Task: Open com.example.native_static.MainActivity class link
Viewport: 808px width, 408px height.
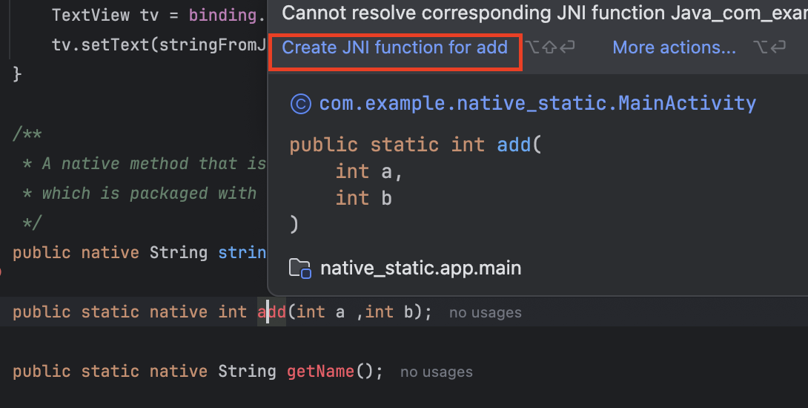Action: [537, 103]
